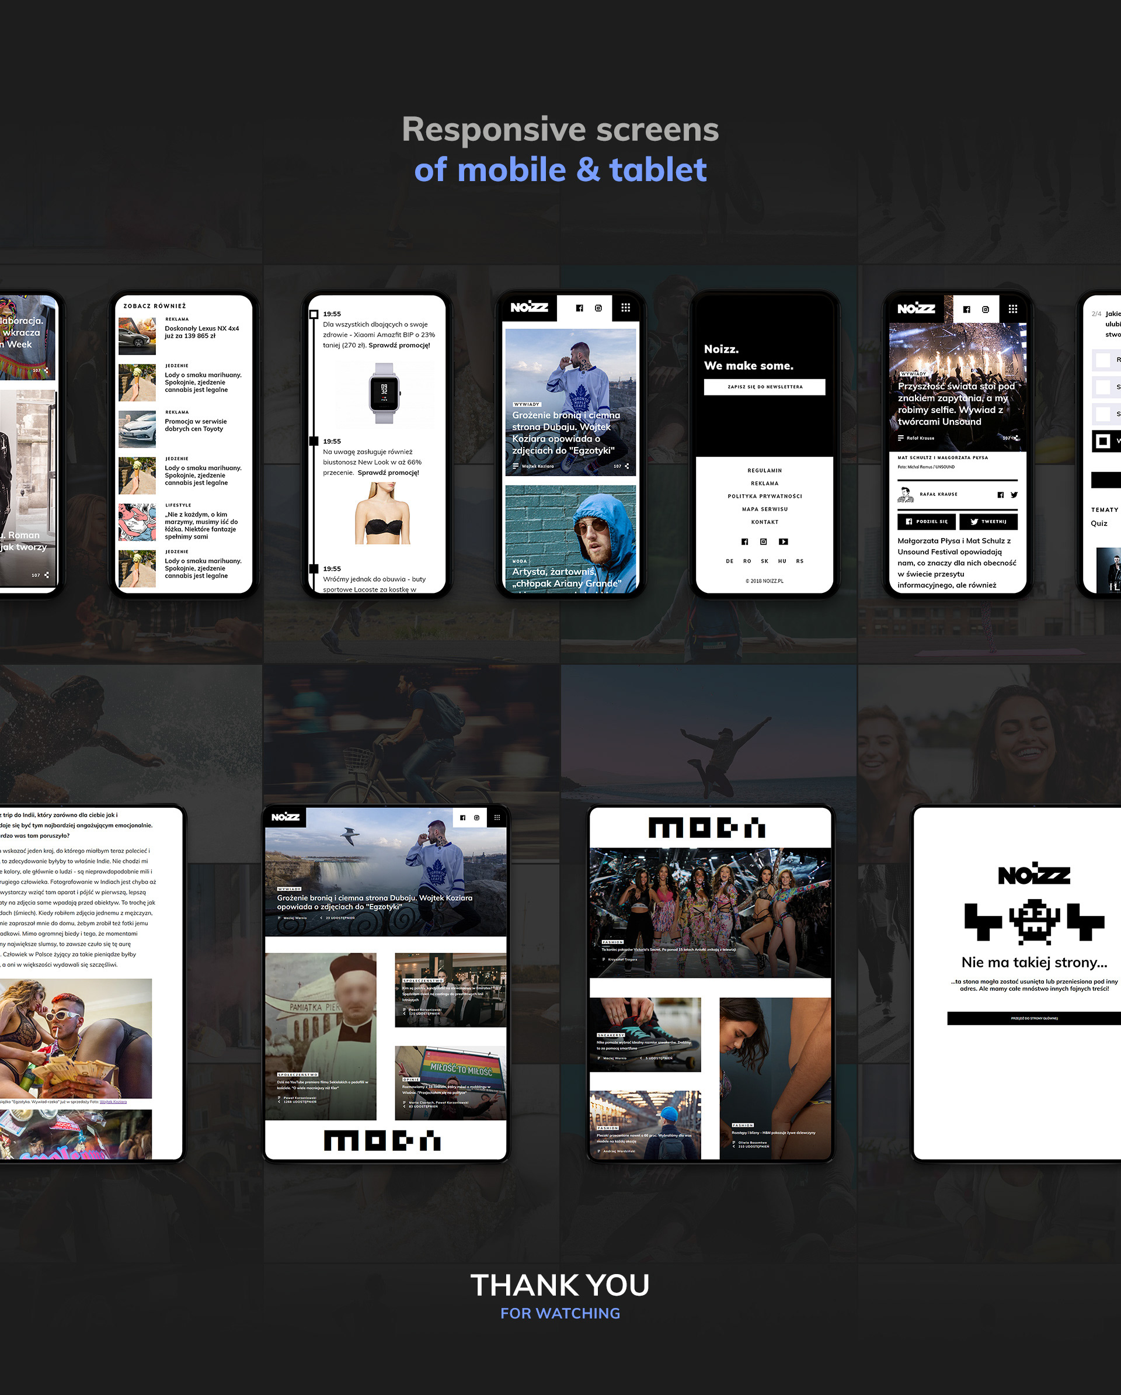Click Noizz logo on the Unsound article phone

coord(915,308)
